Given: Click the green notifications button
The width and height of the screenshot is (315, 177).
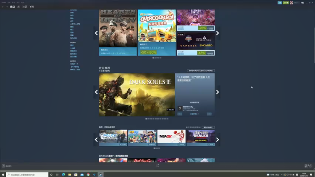Looking at the screenshot, I should [285, 3].
